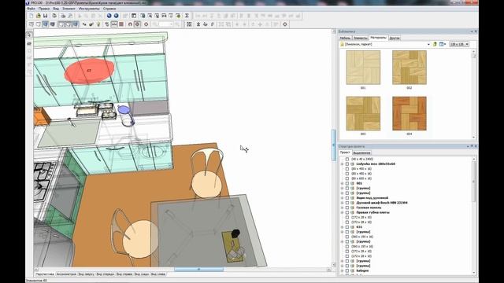This screenshot has width=504, height=283.
Task: Select the light parquet material 001
Action: [363, 68]
